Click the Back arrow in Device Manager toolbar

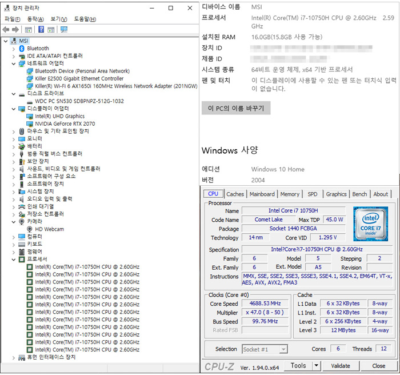6,30
